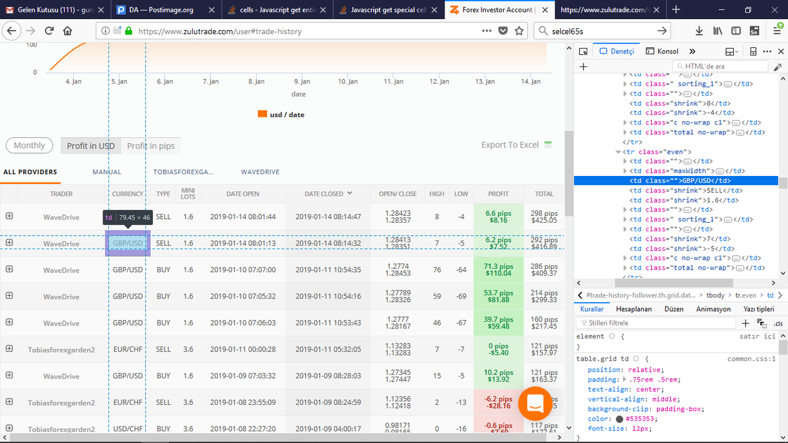
Task: Sort the table by Date Closed
Action: click(329, 194)
